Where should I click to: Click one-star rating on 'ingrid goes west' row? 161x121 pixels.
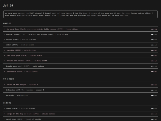pyautogui.click(x=154, y=66)
